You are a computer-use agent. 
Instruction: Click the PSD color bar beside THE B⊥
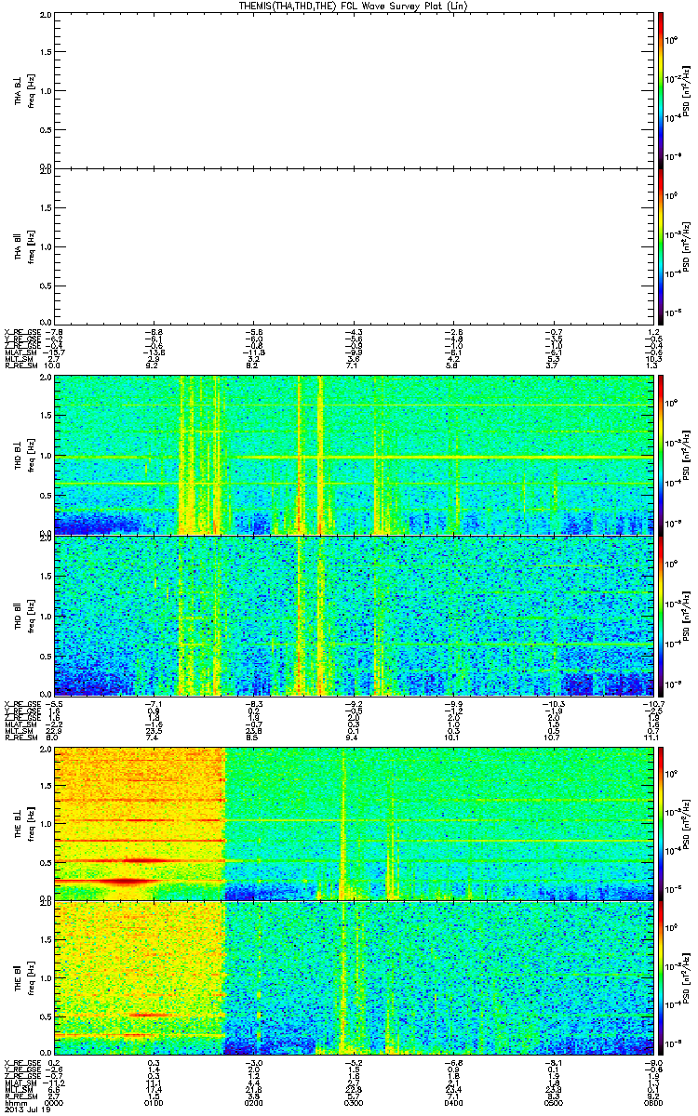661,822
